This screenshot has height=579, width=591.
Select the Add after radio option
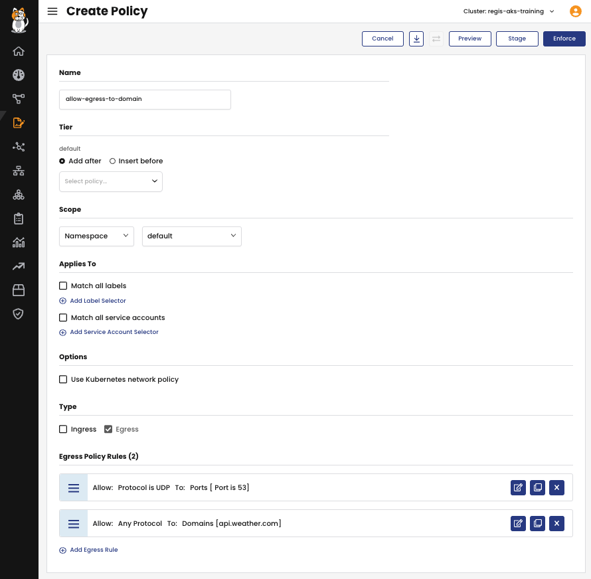[62, 161]
